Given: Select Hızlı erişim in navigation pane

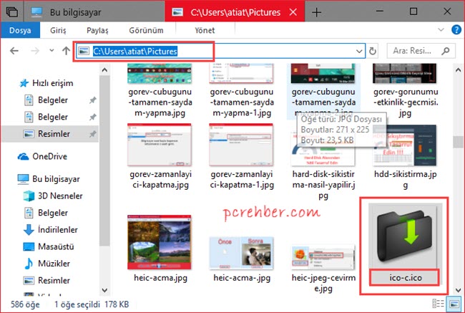Looking at the screenshot, I should tap(53, 83).
